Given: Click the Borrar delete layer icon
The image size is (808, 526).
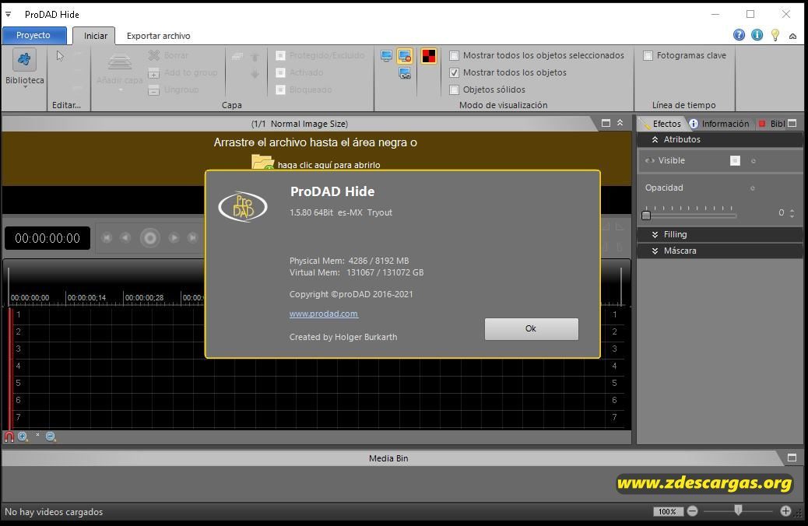Looking at the screenshot, I should pyautogui.click(x=153, y=55).
